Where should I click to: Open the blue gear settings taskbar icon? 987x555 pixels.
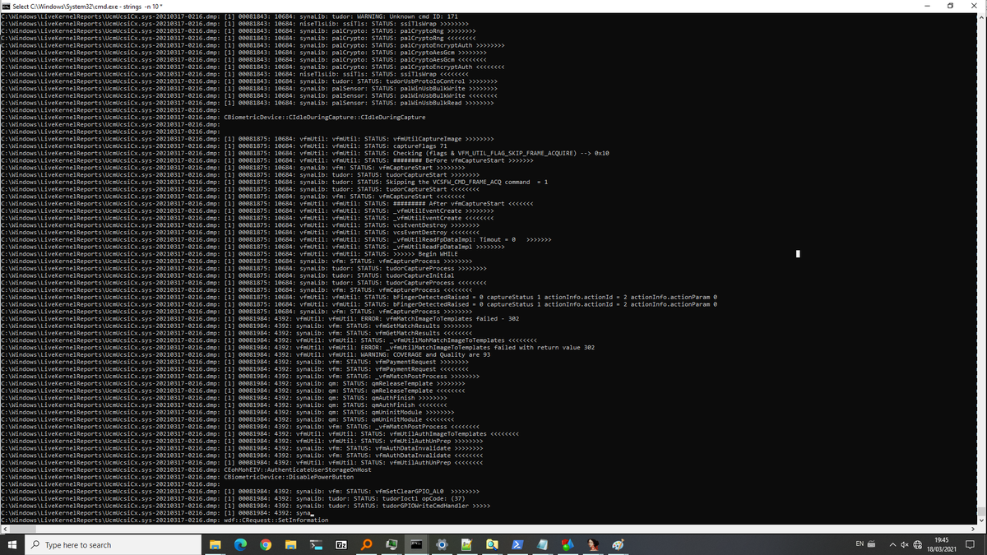coord(443,545)
